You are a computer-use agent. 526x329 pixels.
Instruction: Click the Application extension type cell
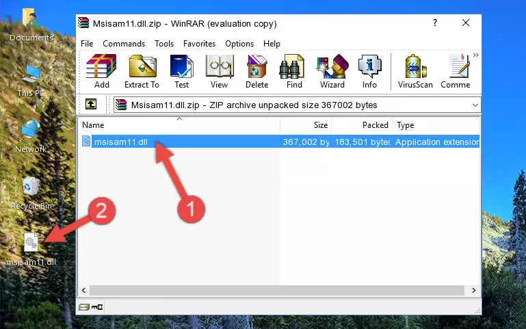tap(437, 142)
